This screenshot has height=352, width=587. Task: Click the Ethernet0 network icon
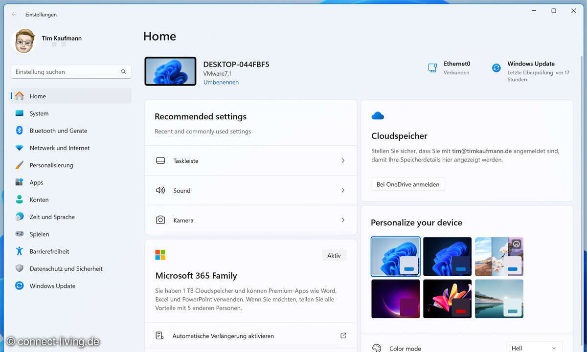click(432, 68)
